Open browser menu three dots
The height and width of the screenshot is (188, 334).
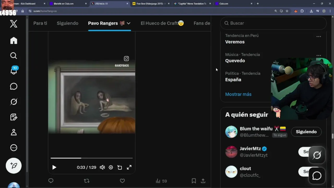pyautogui.click(x=330, y=11)
